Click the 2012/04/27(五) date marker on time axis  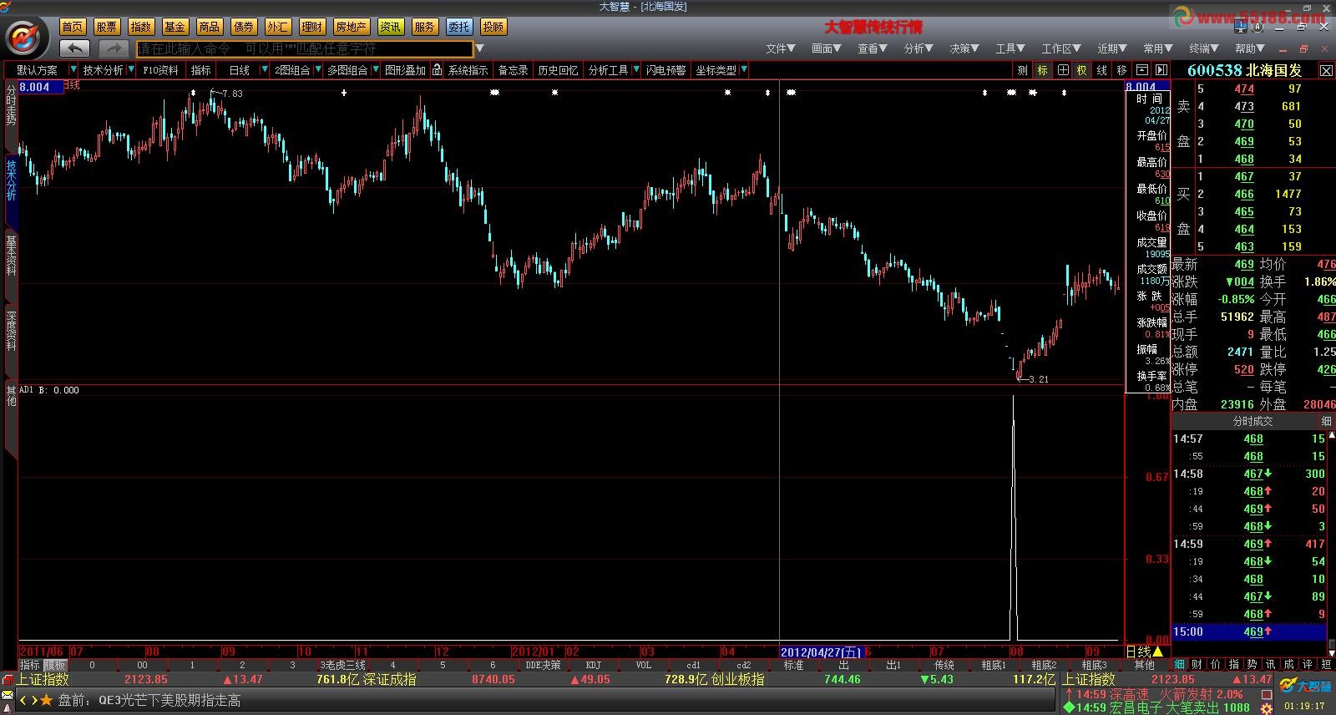click(x=822, y=652)
